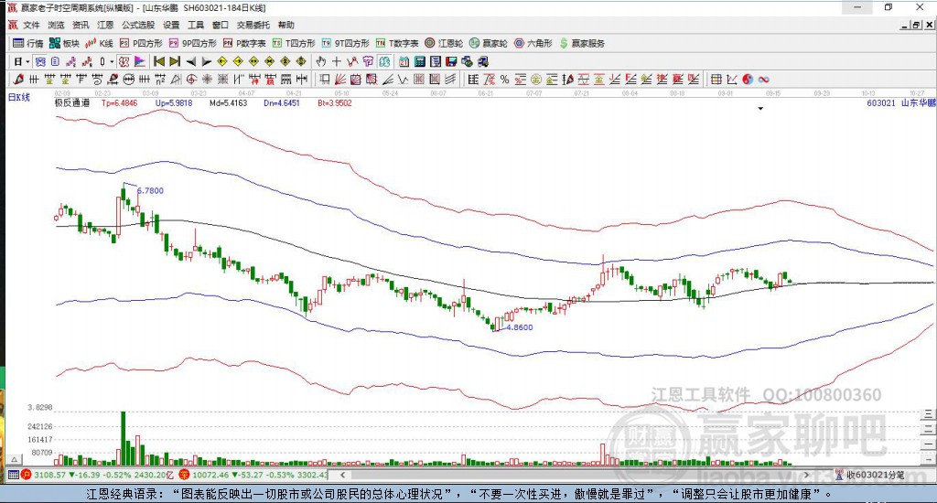Open the 9T四方形 tool
Screen dimensions: 937x503
(x=345, y=43)
